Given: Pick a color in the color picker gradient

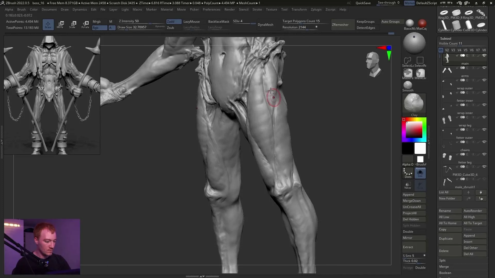Looking at the screenshot, I should (414, 130).
